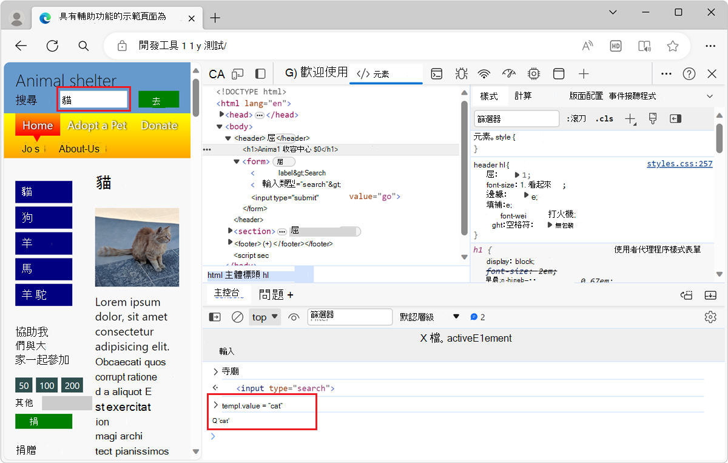This screenshot has height=463, width=728.
Task: Click the read aloud icon in address bar
Action: click(587, 46)
